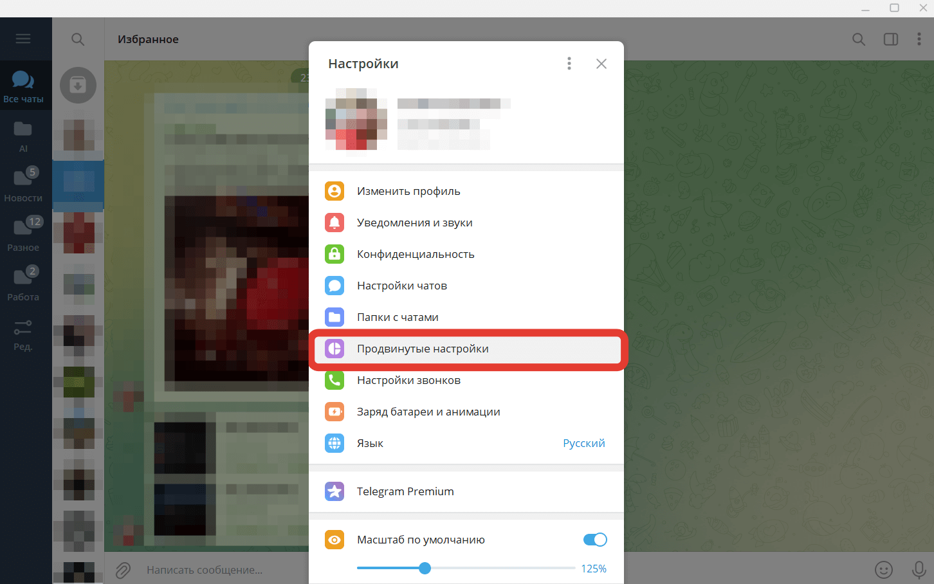Open 'Уведомления и звуки' settings
934x584 pixels.
click(x=414, y=223)
